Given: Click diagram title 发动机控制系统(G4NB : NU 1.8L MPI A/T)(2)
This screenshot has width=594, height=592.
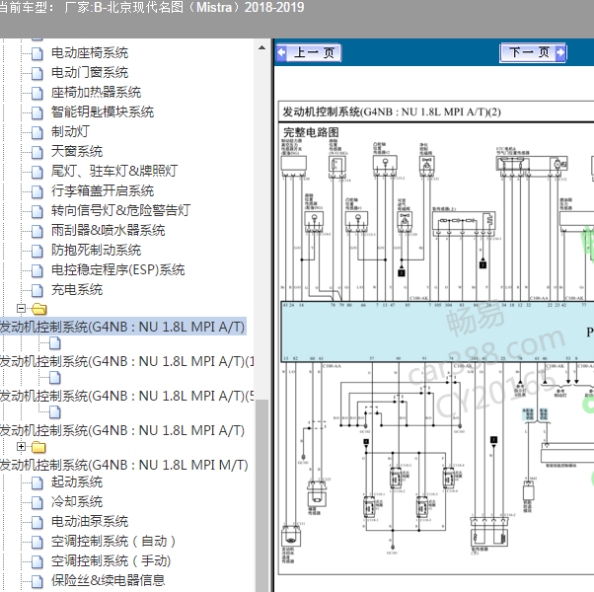Looking at the screenshot, I should point(392,112).
